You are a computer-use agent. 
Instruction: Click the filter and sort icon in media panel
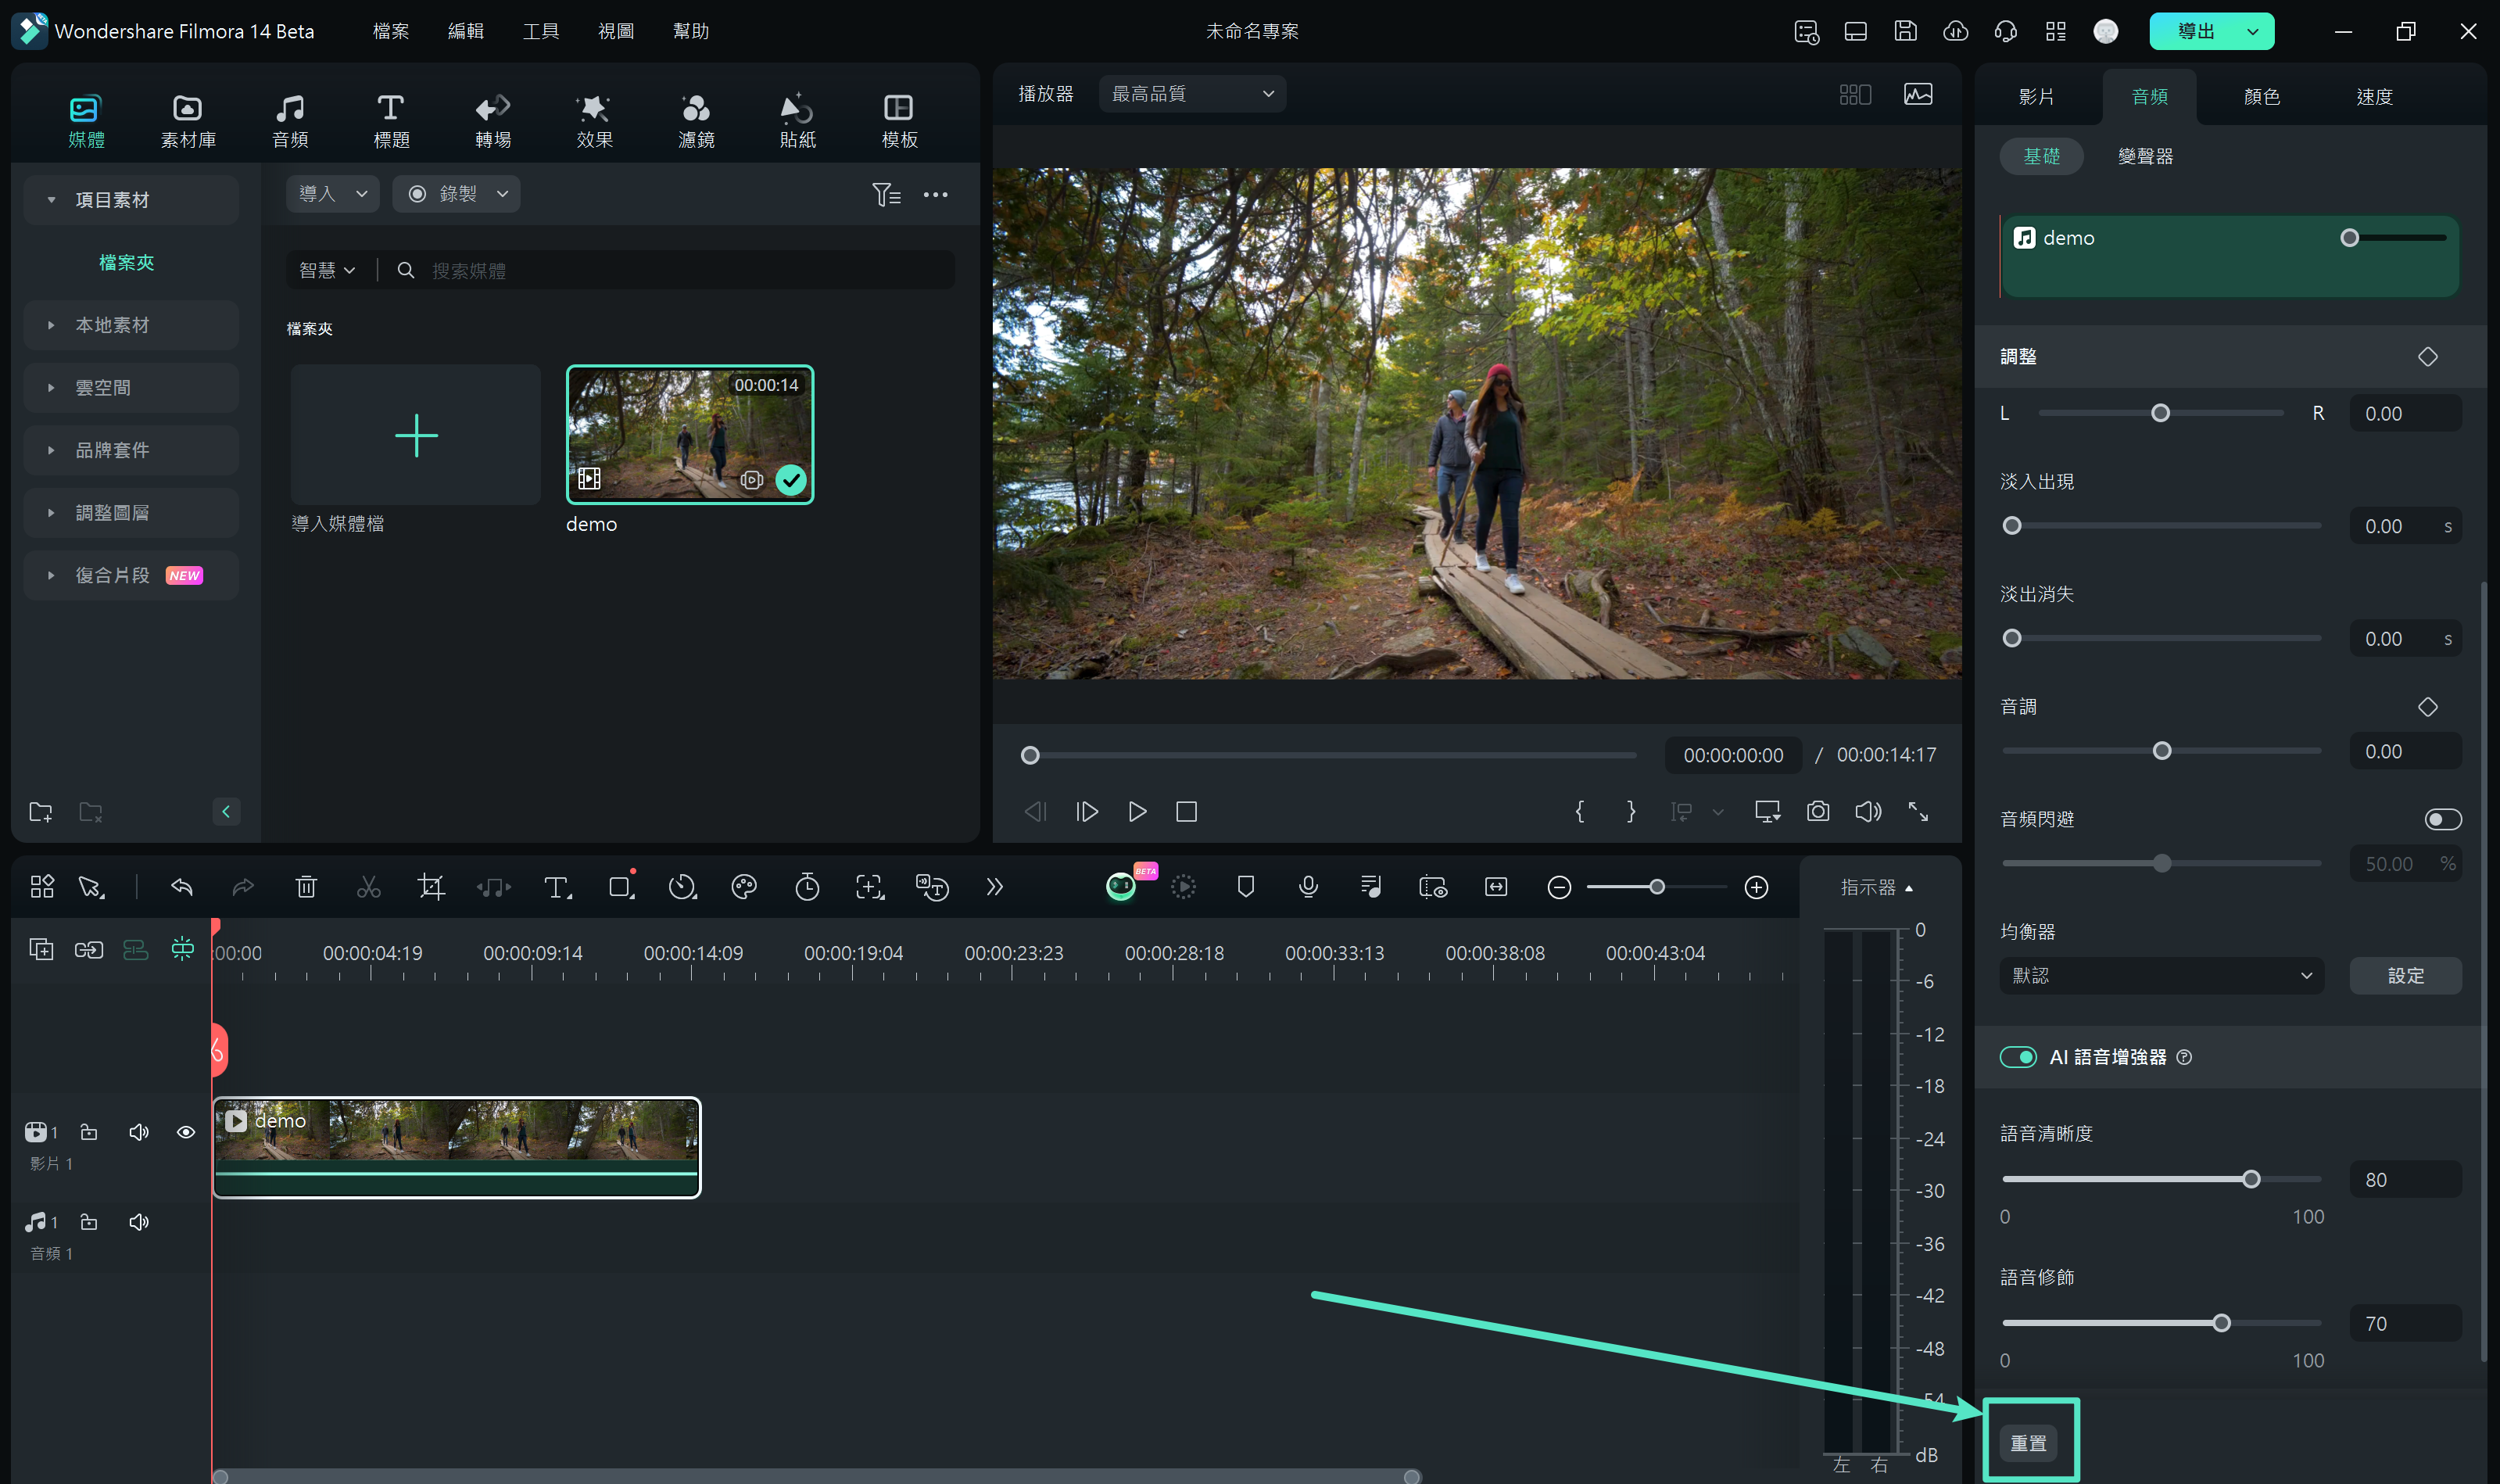[886, 194]
